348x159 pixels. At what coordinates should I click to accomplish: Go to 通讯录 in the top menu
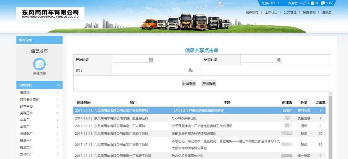coord(327,12)
